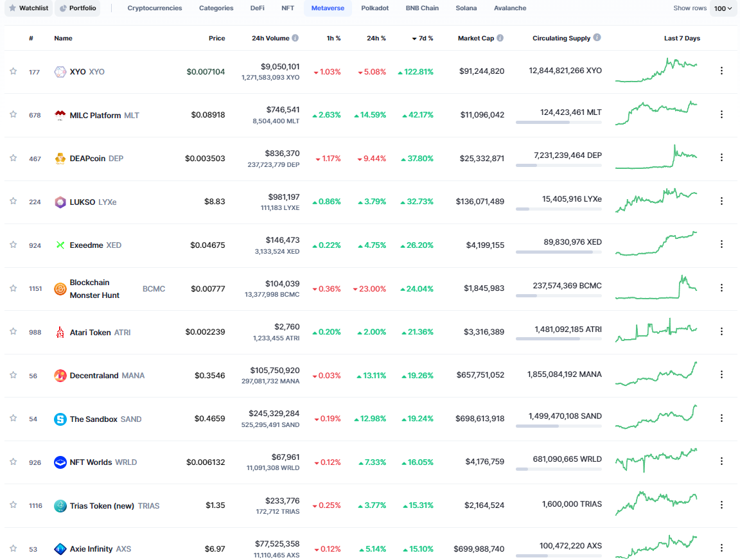Open Show rows 100 dropdown
Screen dimensions: 740x560
[x=723, y=8]
